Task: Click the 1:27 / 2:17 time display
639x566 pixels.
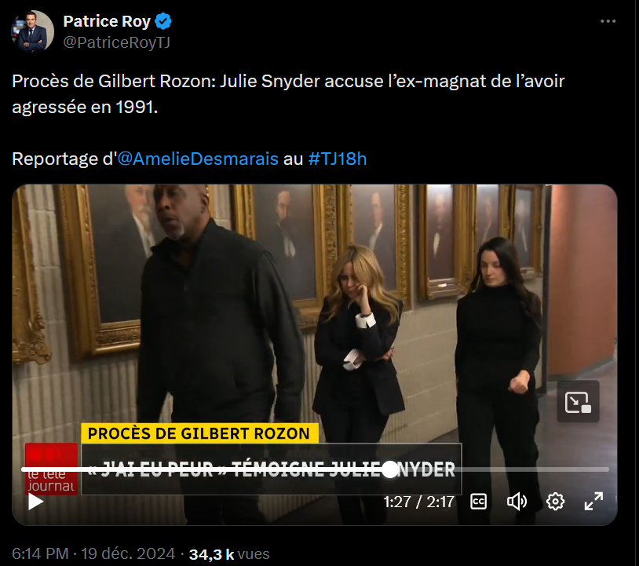Action: click(x=419, y=502)
